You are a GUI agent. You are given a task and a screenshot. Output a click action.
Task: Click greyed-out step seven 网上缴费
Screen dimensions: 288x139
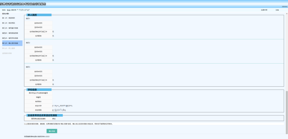8,48
